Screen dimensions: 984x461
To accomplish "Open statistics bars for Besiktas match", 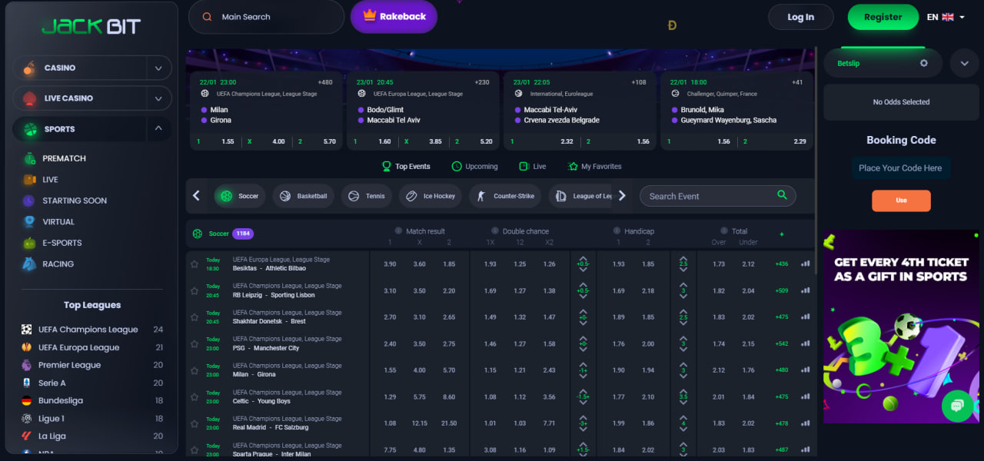I will (x=806, y=264).
